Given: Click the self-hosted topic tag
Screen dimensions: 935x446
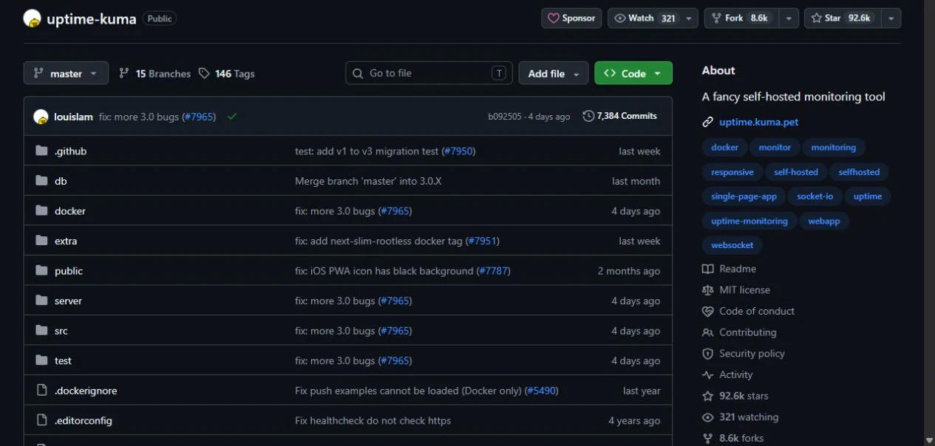Looking at the screenshot, I should click(x=796, y=172).
